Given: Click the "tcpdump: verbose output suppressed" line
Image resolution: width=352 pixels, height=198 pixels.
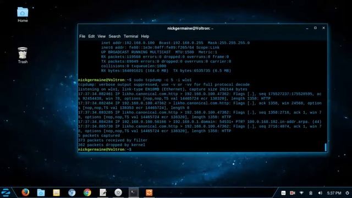Looking at the screenshot, I should (164, 85).
